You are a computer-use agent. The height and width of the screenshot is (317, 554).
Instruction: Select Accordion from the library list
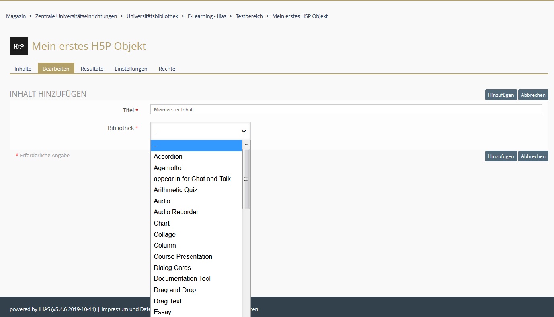point(168,156)
